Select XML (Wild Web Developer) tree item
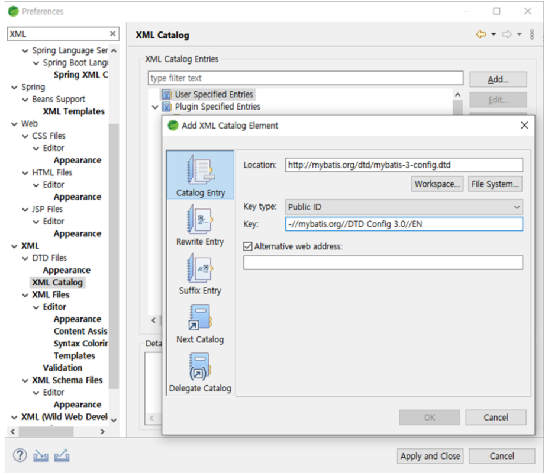 coord(65,417)
